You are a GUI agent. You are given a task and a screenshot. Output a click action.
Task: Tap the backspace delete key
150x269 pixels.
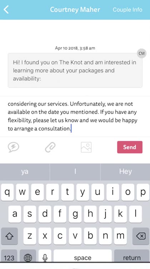[141, 236]
